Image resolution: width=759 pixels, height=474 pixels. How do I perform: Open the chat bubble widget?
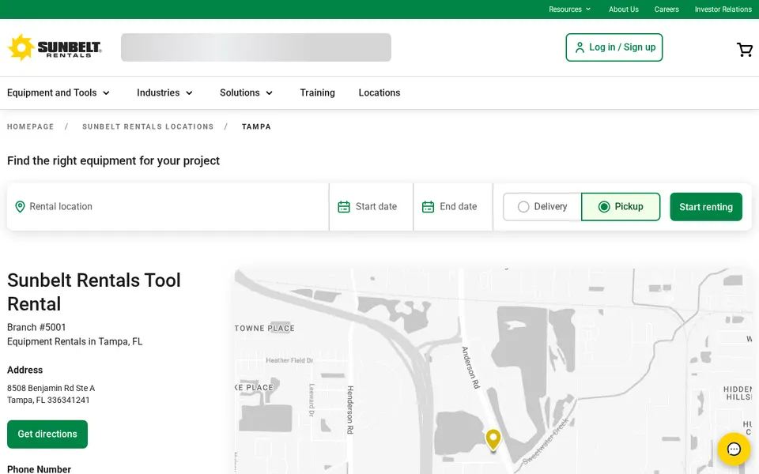(x=734, y=449)
